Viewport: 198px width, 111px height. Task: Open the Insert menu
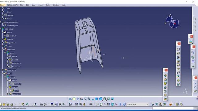41,5
